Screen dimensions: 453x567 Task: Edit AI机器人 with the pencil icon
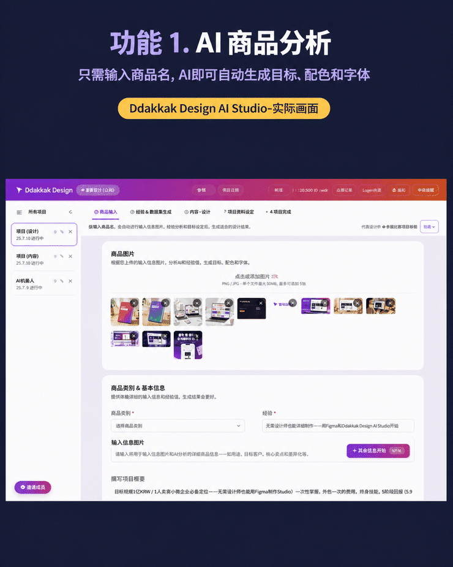(62, 281)
